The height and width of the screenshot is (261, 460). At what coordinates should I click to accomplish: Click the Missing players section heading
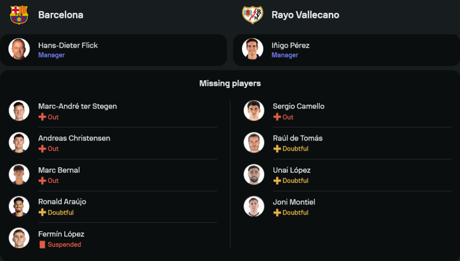point(230,84)
